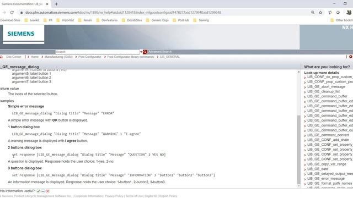Open Download Sites bookmark
Image resolution: width=353 pixels, height=198 pixels.
coord(10,20)
